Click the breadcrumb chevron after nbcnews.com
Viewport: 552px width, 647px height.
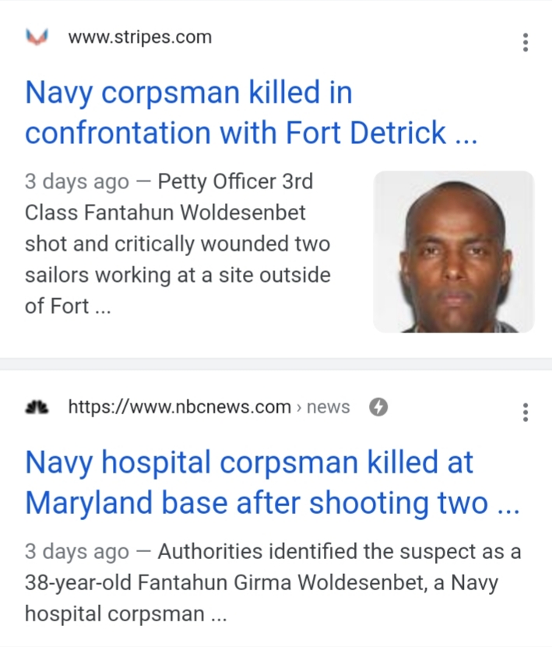pyautogui.click(x=300, y=407)
